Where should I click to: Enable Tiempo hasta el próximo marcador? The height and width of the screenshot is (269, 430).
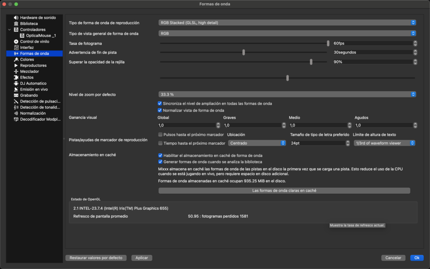pyautogui.click(x=160, y=143)
